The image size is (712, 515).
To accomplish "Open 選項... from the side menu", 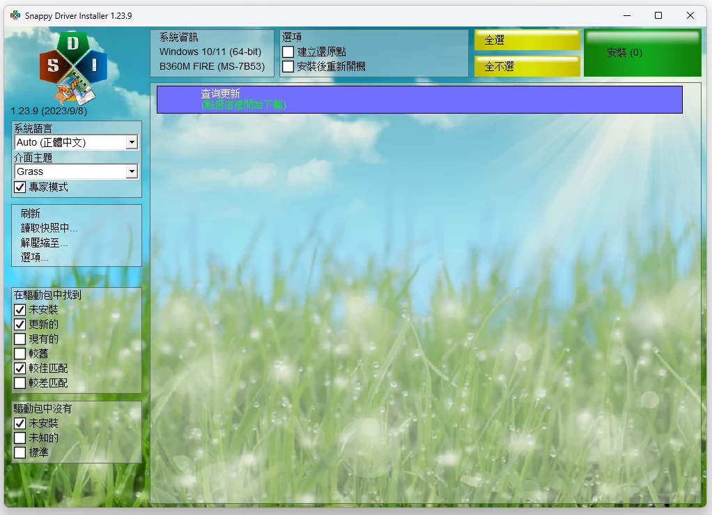I will point(35,258).
